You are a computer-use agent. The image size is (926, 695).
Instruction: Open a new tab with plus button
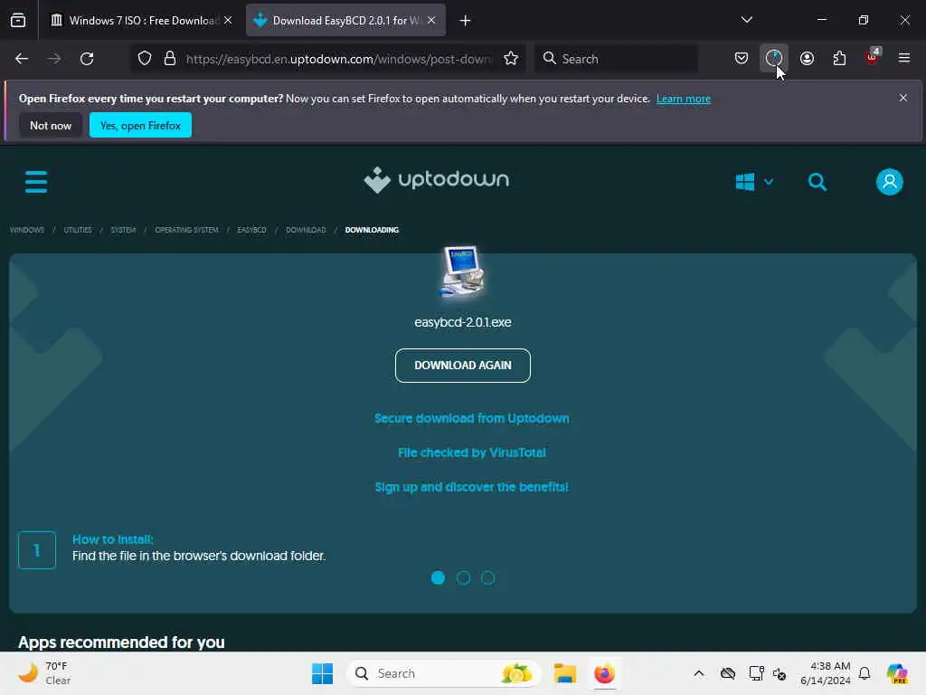pyautogui.click(x=466, y=21)
